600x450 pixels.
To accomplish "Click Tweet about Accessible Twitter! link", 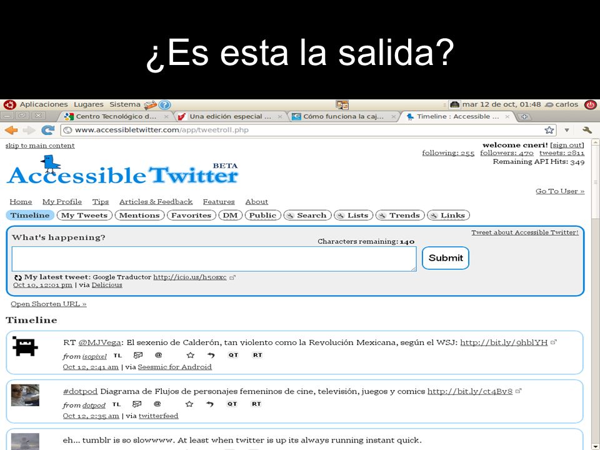I will 524,232.
